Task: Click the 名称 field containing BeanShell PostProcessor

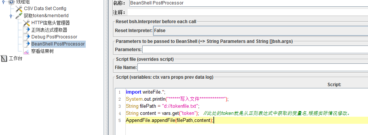Action: pyautogui.click(x=249, y=3)
